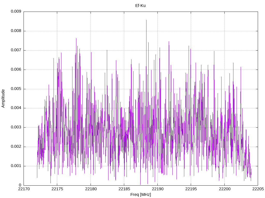Click the y-axis tick value 0.002
Viewport: 265px width, 198px height.
[16, 146]
